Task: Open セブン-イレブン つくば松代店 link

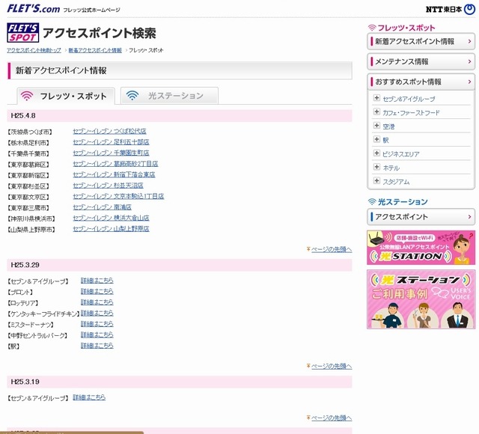Action: click(x=109, y=131)
